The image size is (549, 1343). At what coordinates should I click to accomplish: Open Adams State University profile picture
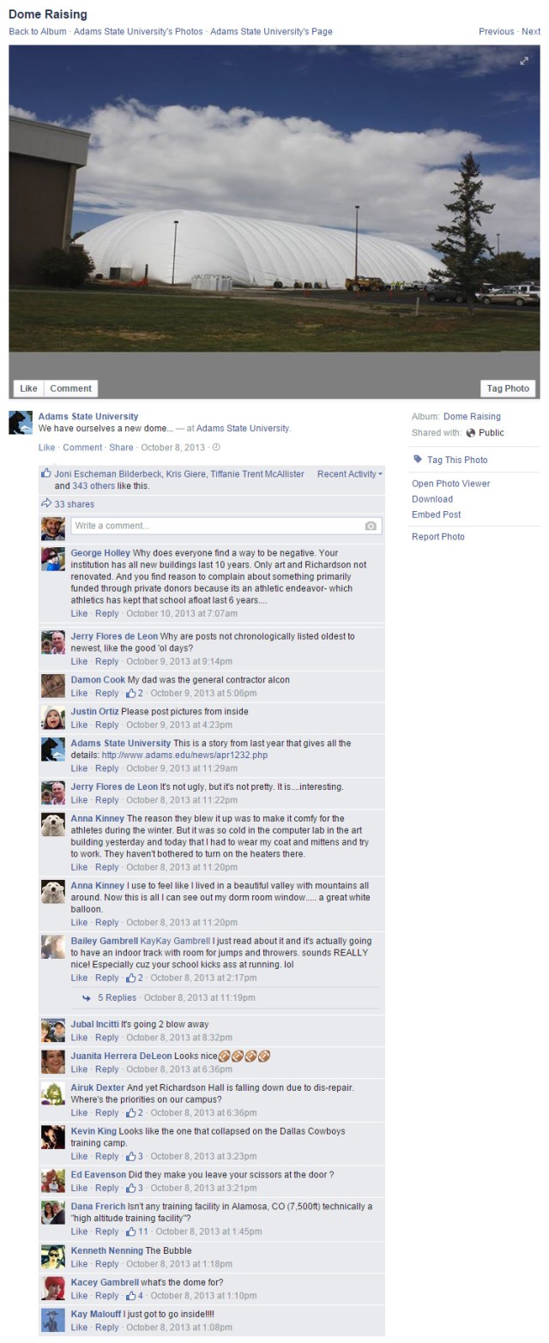(x=21, y=423)
